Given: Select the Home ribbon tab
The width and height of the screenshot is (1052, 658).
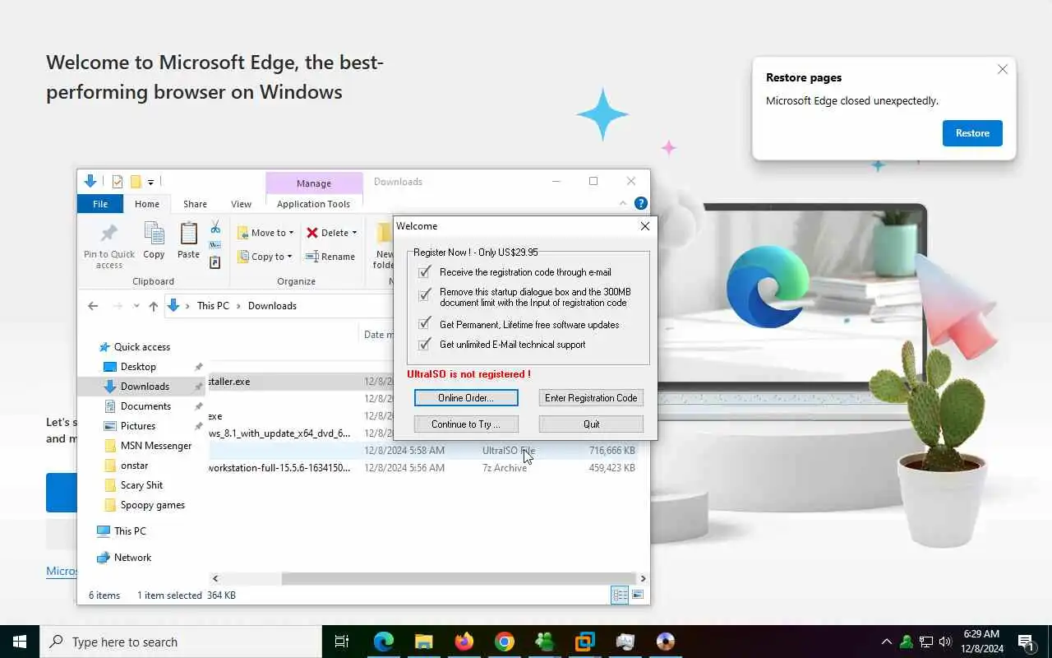Looking at the screenshot, I should coord(147,204).
